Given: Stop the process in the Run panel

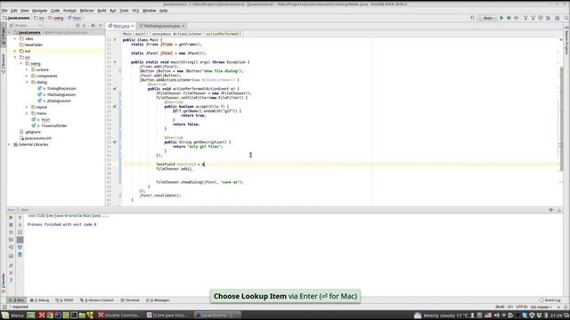Looking at the screenshot, I should click(x=11, y=225).
